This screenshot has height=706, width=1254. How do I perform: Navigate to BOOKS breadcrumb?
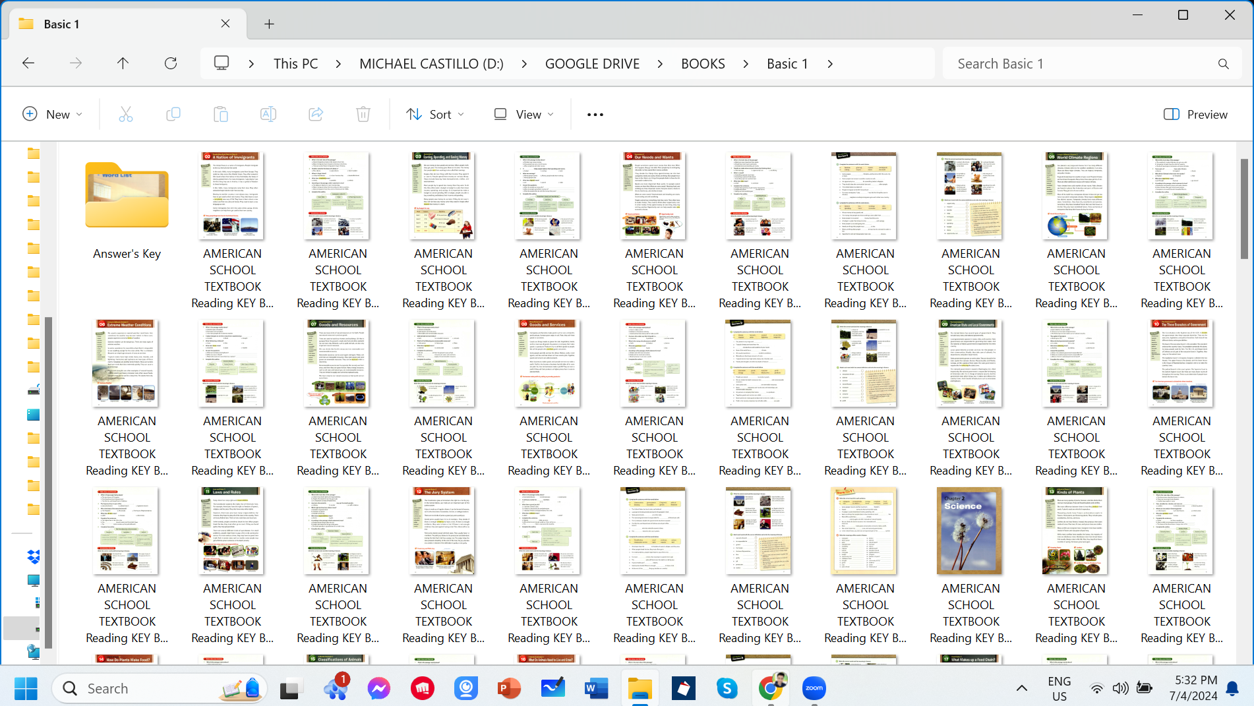coord(703,64)
